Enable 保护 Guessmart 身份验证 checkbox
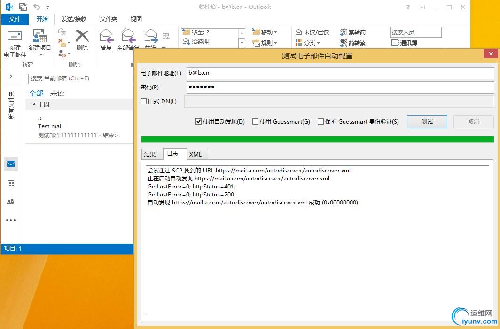 [320, 121]
